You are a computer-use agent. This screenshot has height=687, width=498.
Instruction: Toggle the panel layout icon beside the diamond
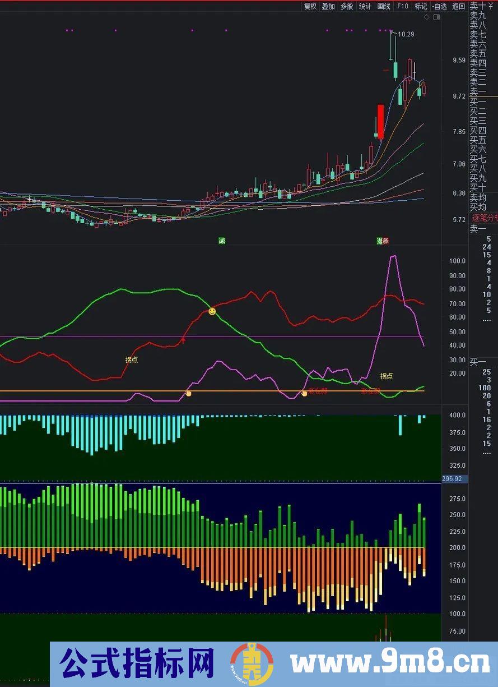click(x=437, y=17)
